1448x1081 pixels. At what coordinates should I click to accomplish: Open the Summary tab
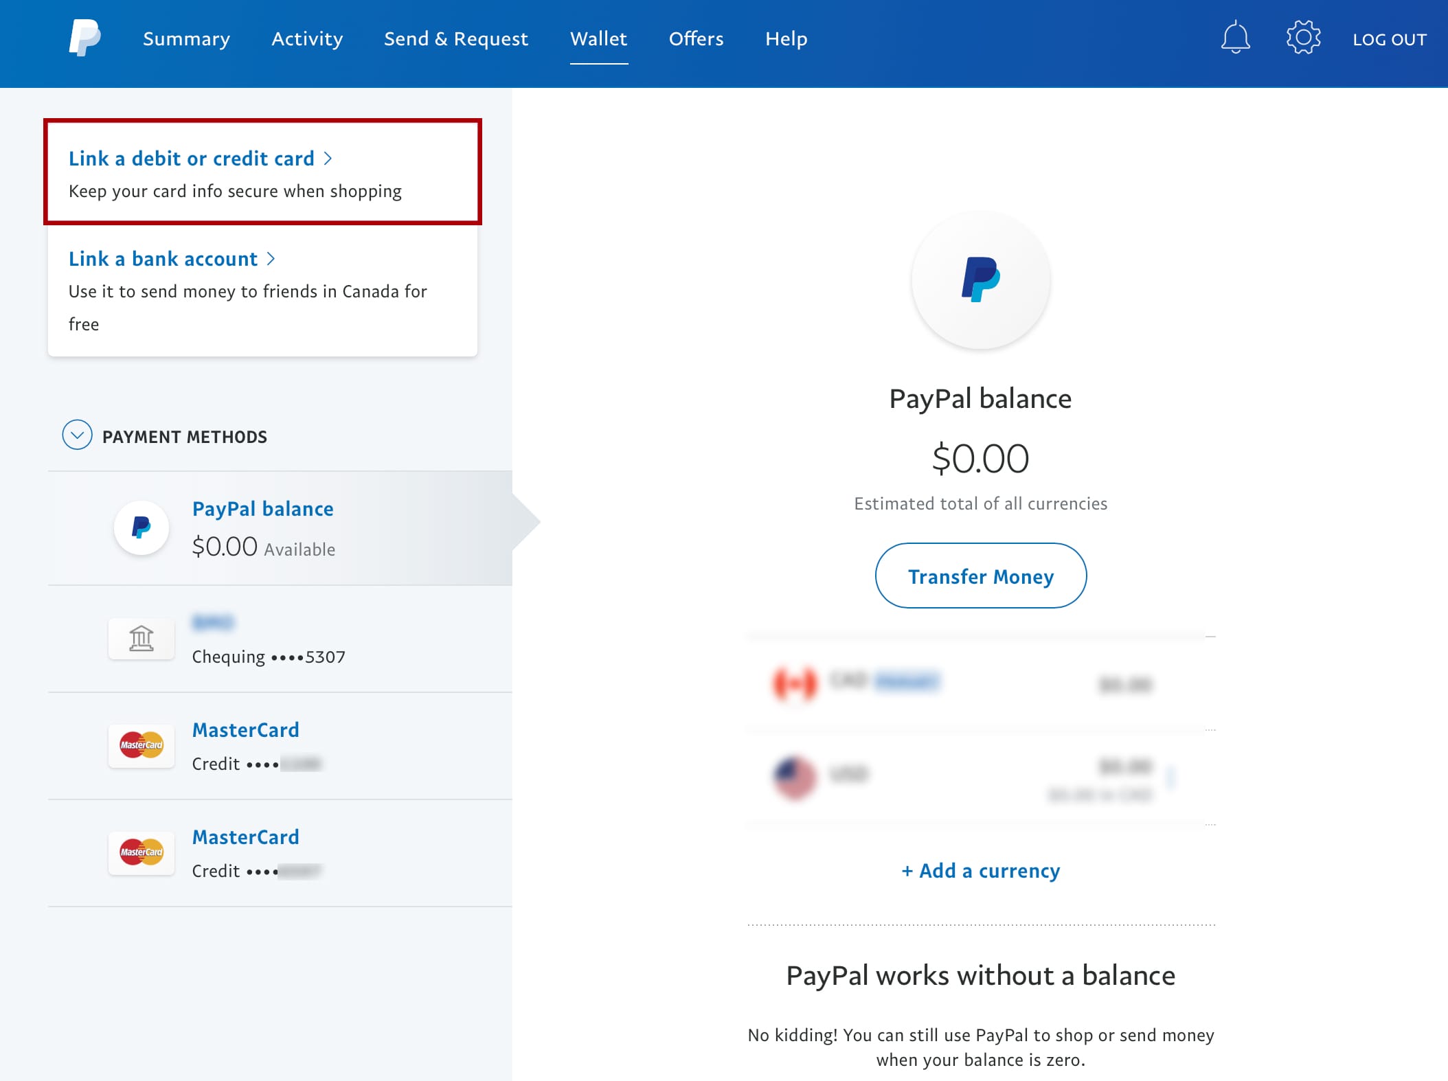tap(186, 39)
